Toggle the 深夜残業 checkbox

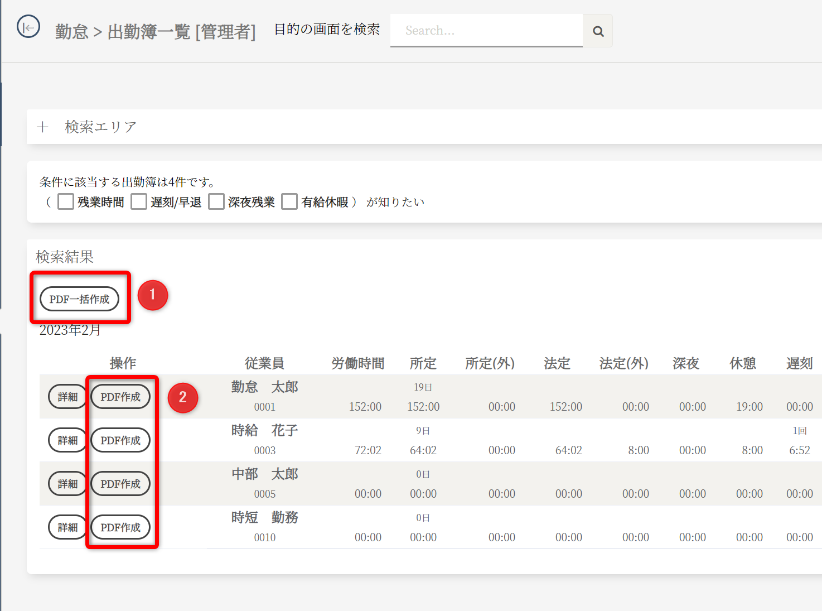pyautogui.click(x=216, y=201)
